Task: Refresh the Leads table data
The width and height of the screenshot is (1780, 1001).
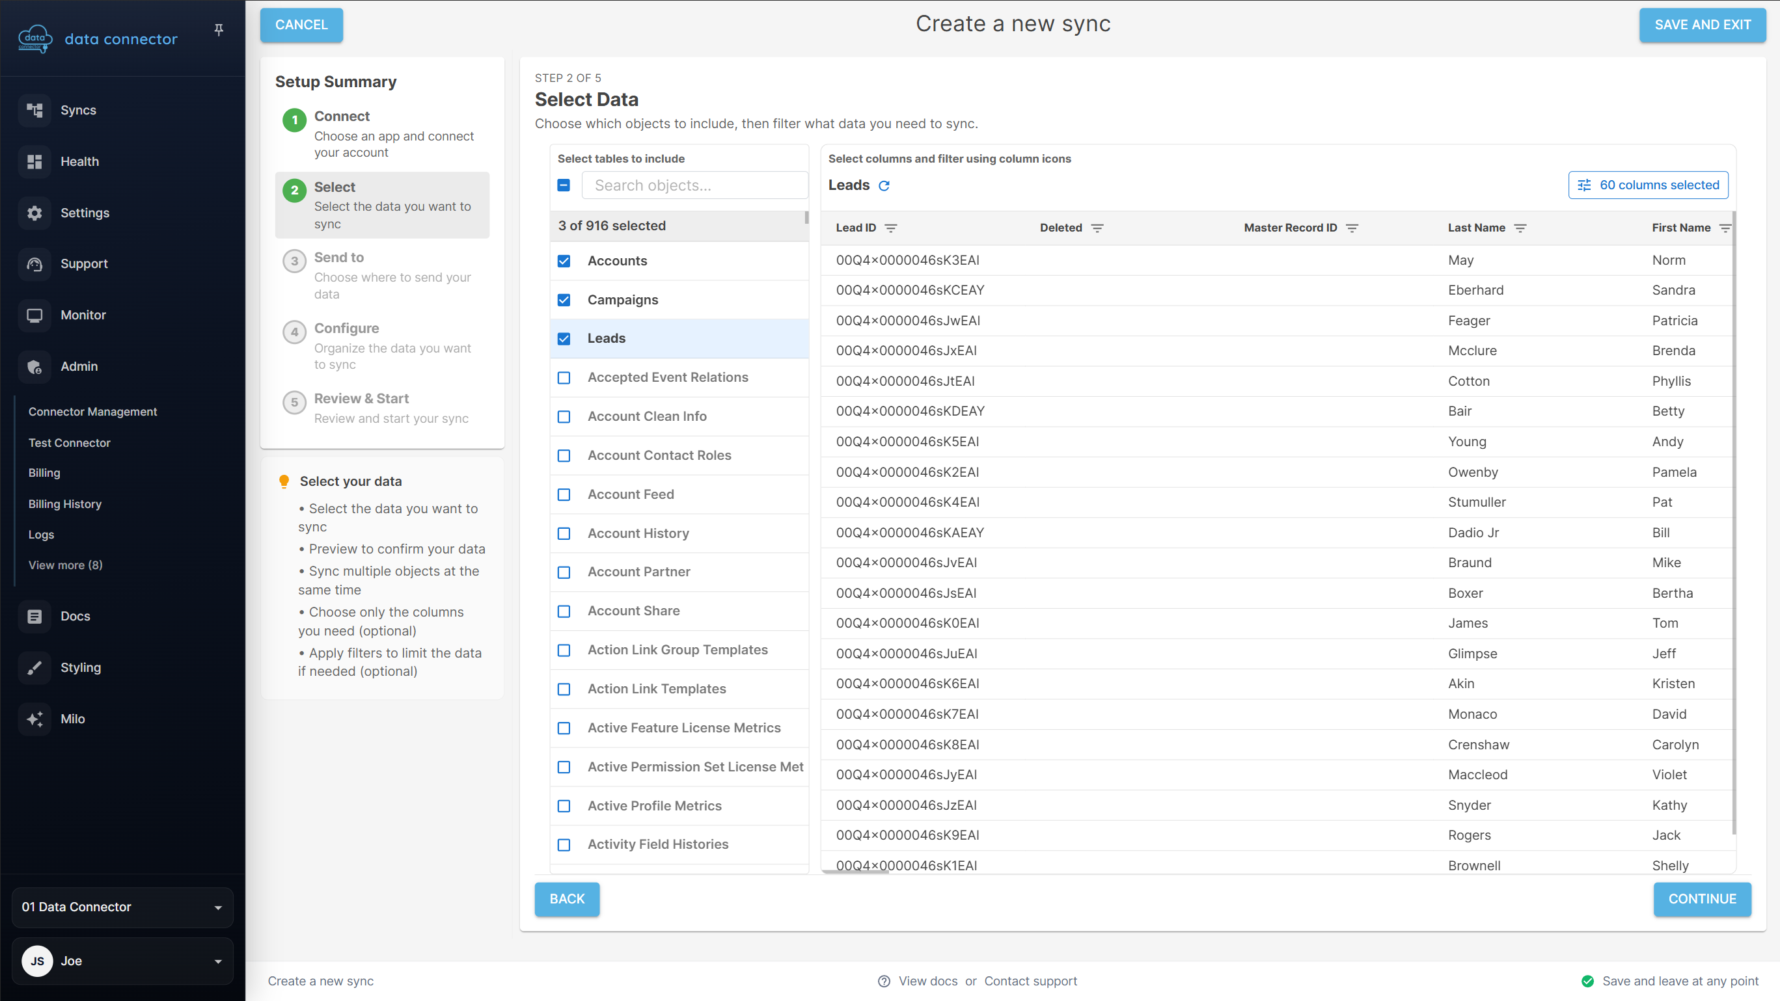Action: (x=884, y=186)
